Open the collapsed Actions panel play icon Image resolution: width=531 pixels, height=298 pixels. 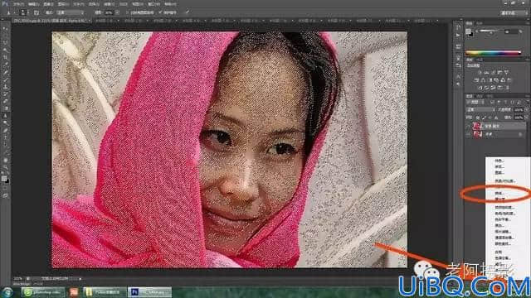coord(458,35)
